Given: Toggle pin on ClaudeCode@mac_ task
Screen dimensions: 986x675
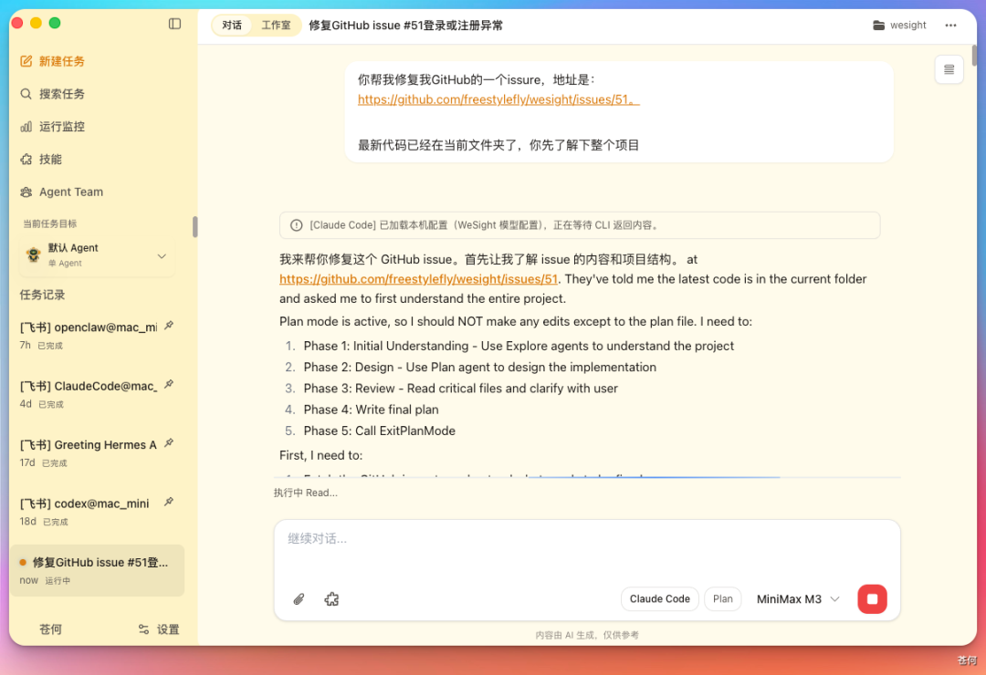Looking at the screenshot, I should pos(169,384).
